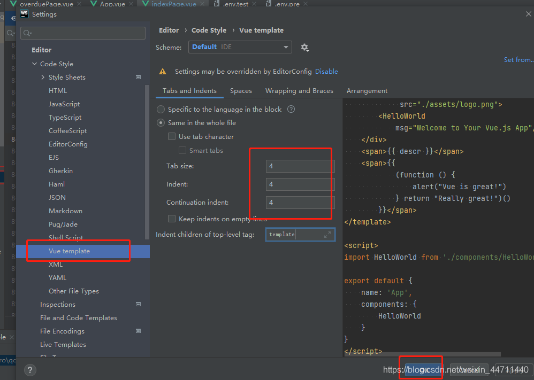
Task: Open Inspections settings page
Action: (58, 305)
